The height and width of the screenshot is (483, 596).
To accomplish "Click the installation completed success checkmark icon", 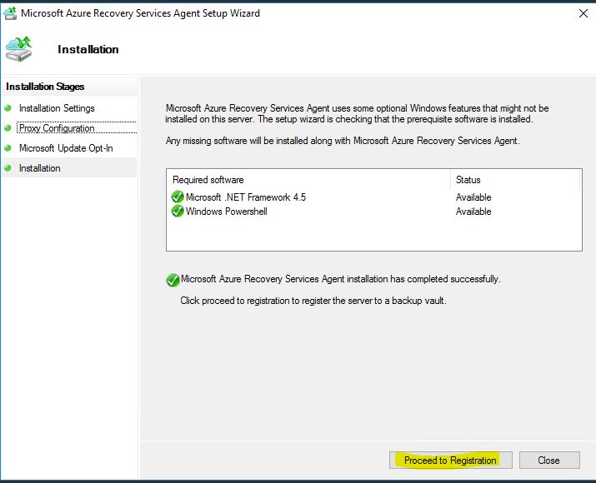I will click(x=173, y=281).
